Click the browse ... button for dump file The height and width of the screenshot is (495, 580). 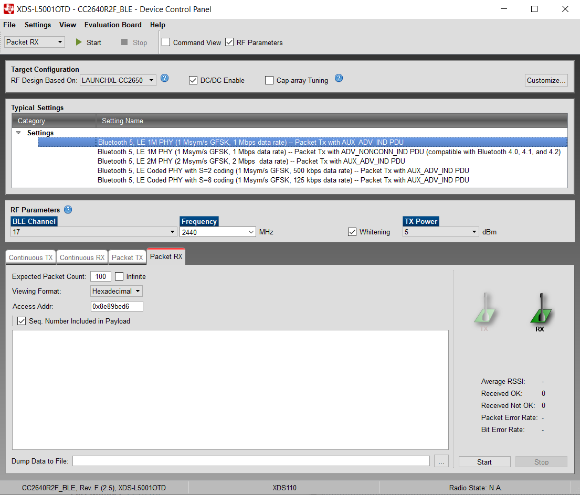point(441,461)
